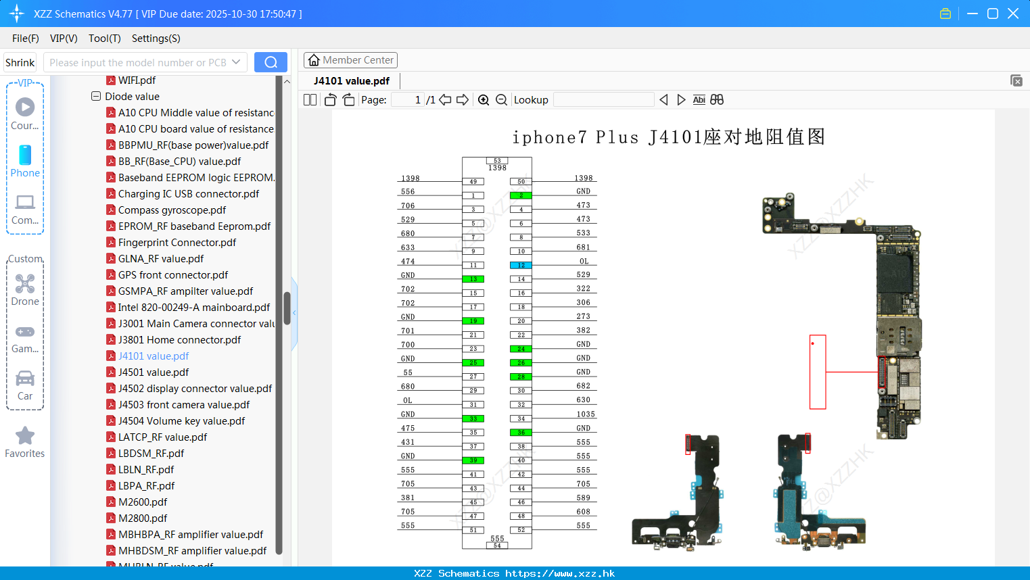Open BB_RF(Base_CPU) value.pdf
Image resolution: width=1030 pixels, height=580 pixels.
(179, 161)
